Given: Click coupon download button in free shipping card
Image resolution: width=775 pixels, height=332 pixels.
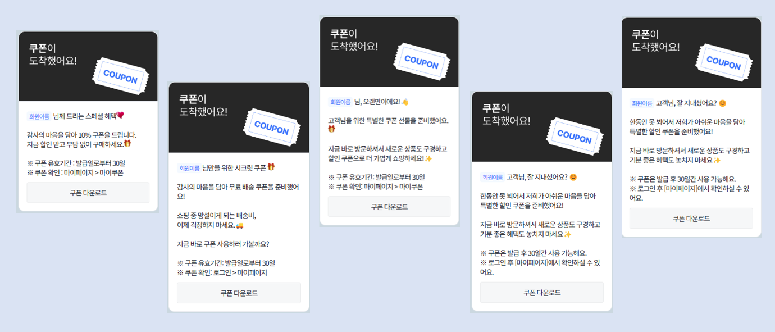Looking at the screenshot, I should pyautogui.click(x=239, y=293).
